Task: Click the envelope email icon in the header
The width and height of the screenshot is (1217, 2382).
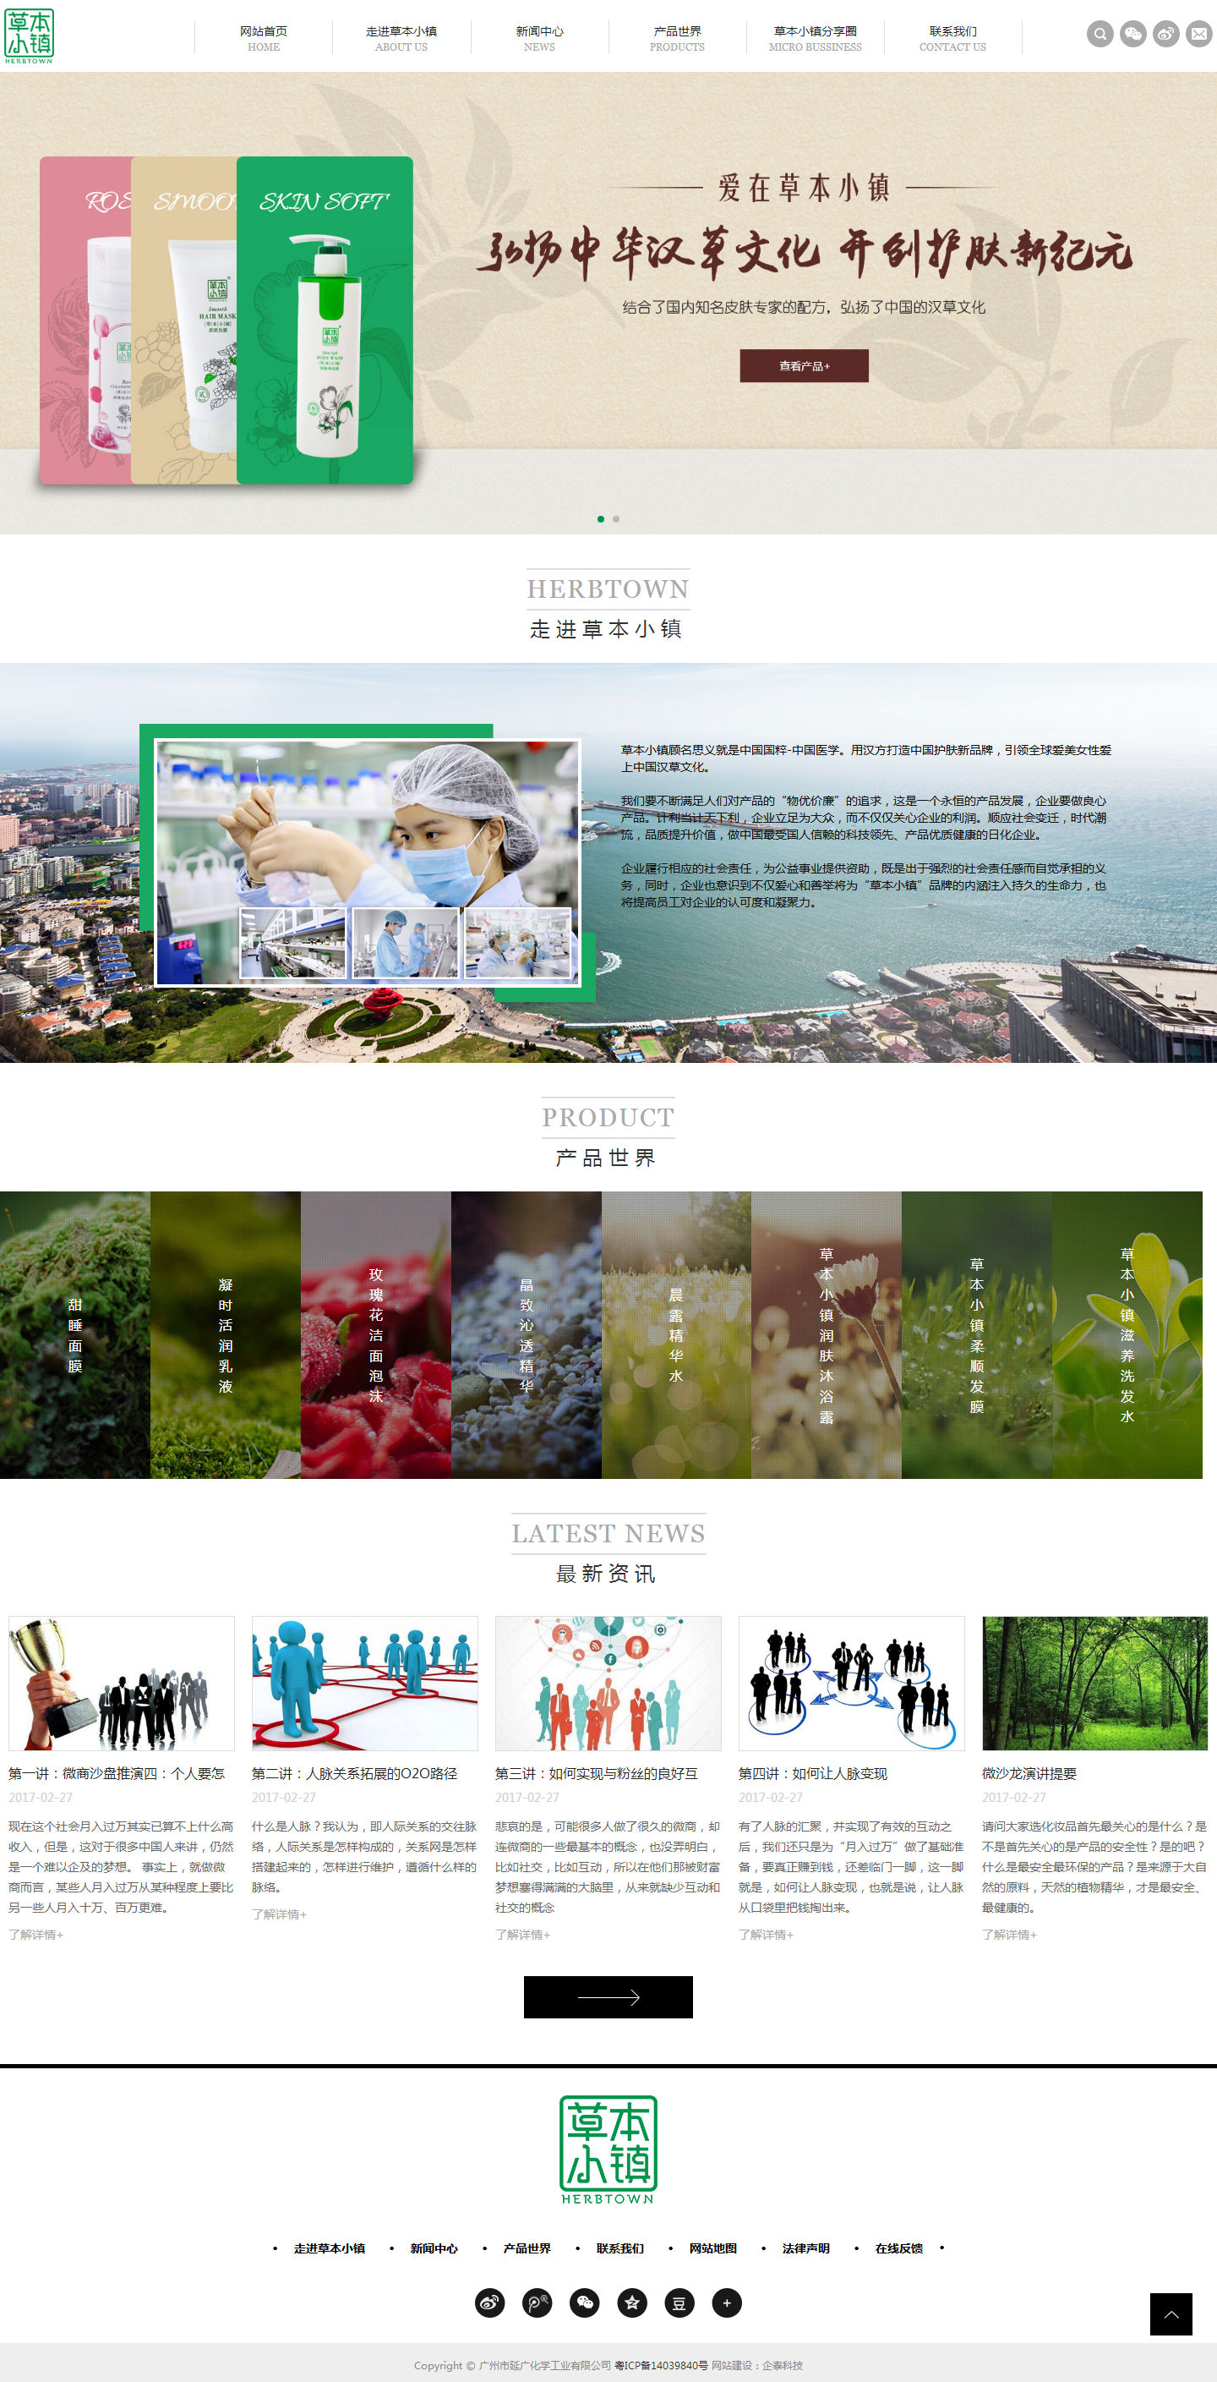Action: pyautogui.click(x=1198, y=34)
